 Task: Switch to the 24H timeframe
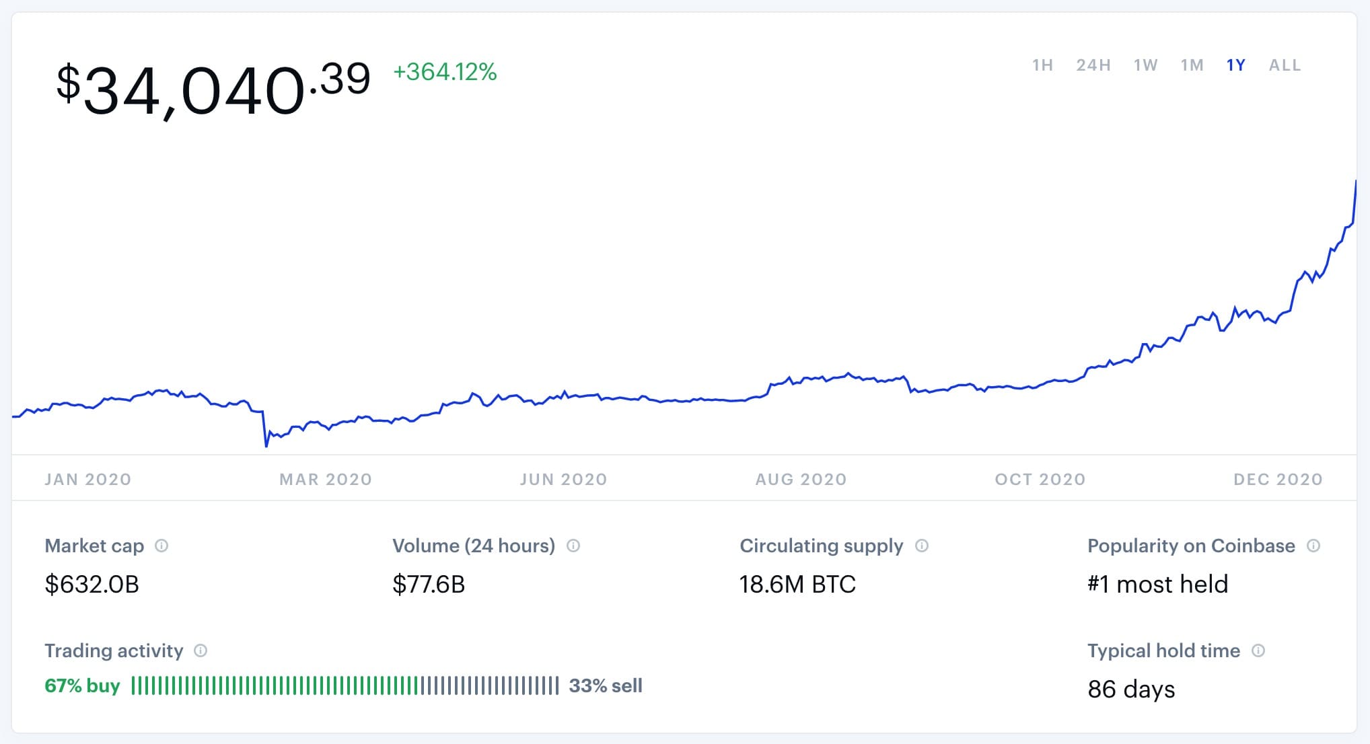pos(1093,65)
